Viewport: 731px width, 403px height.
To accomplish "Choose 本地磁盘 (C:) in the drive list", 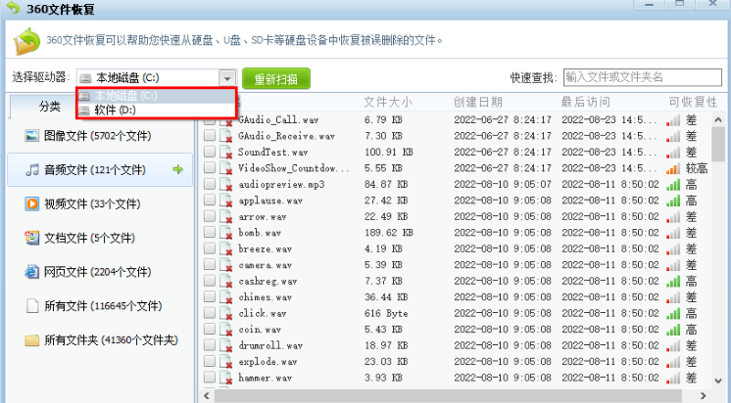I will [124, 96].
